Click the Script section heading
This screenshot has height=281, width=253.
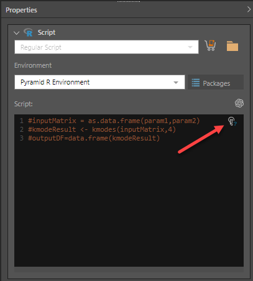pos(47,32)
